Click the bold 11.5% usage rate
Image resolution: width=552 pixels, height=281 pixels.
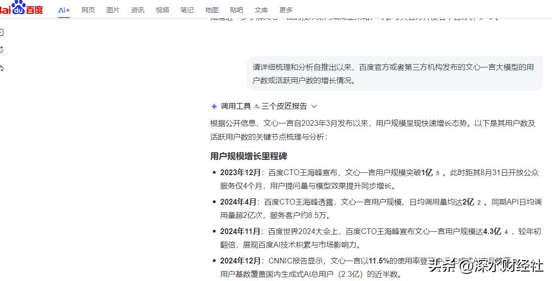coord(379,261)
